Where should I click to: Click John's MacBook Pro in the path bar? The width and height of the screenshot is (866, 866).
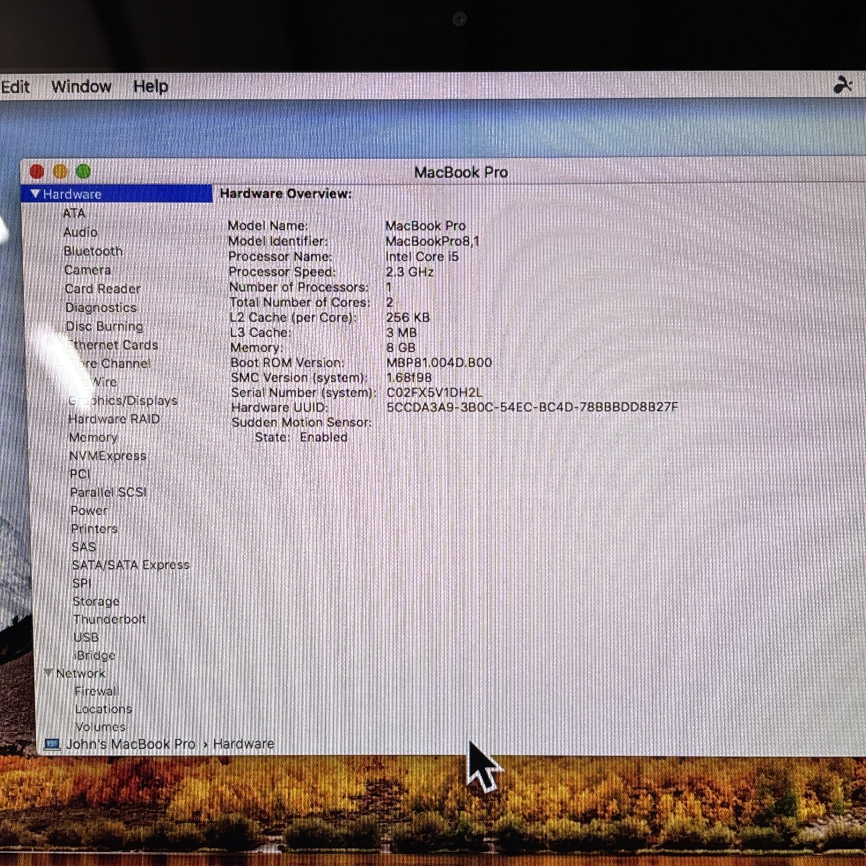coord(130,744)
